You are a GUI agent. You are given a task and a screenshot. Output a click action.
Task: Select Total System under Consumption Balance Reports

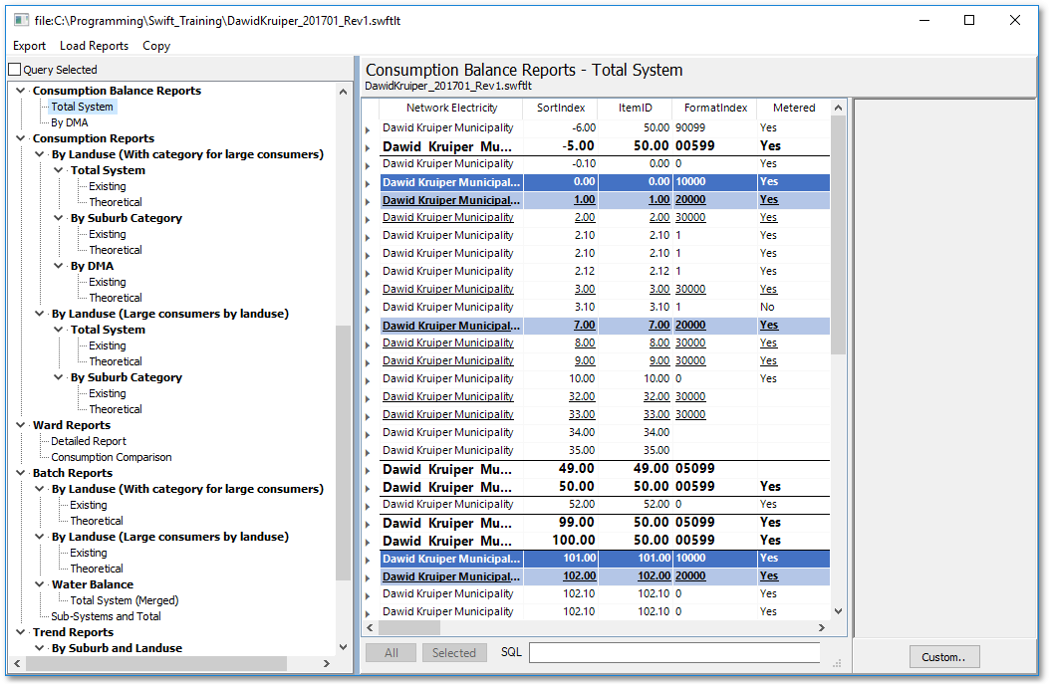coord(83,107)
